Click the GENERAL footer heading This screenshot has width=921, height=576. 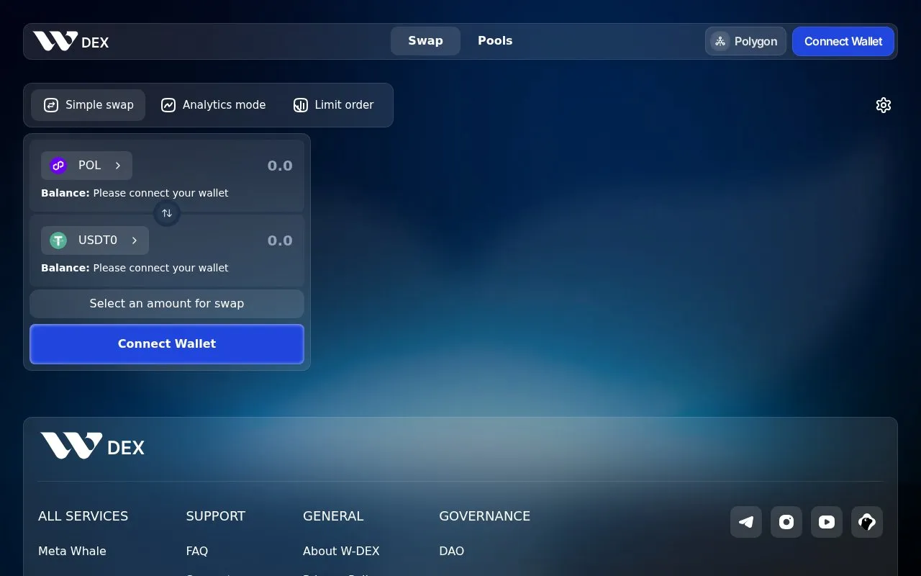coord(333,516)
